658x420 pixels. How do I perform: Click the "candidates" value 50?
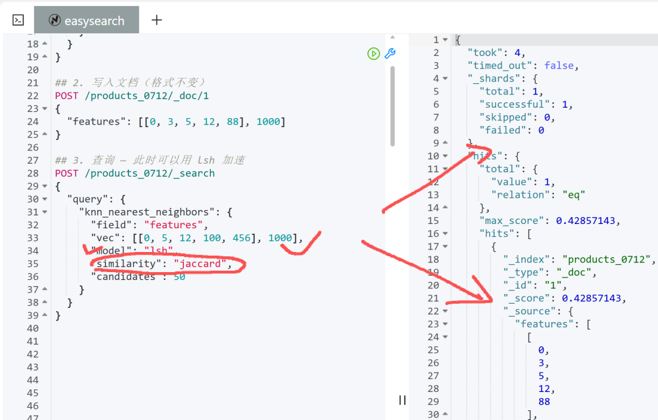(x=179, y=276)
